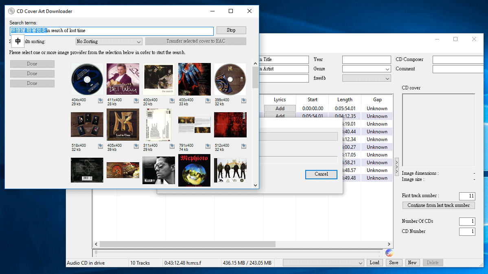This screenshot has width=488, height=274.
Task: Click the EAC track list horizontal scrollbar thumb
Action: [x=187, y=244]
